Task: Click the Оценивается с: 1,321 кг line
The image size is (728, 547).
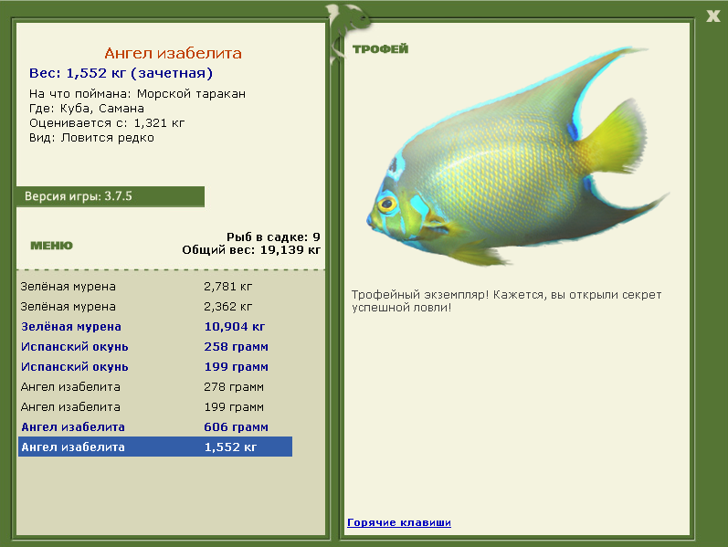Action: tap(107, 123)
